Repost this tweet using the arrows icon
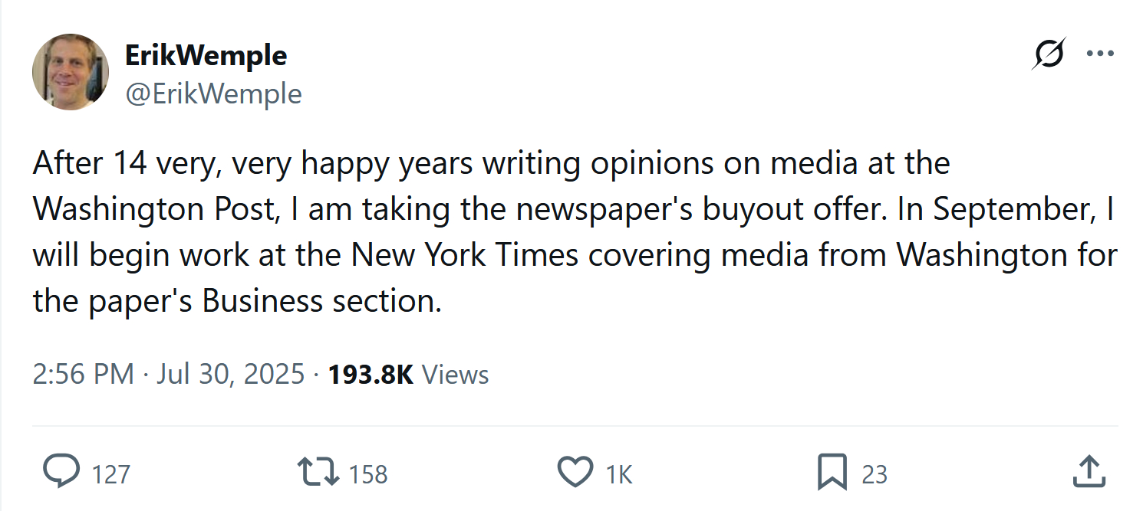 click(318, 472)
